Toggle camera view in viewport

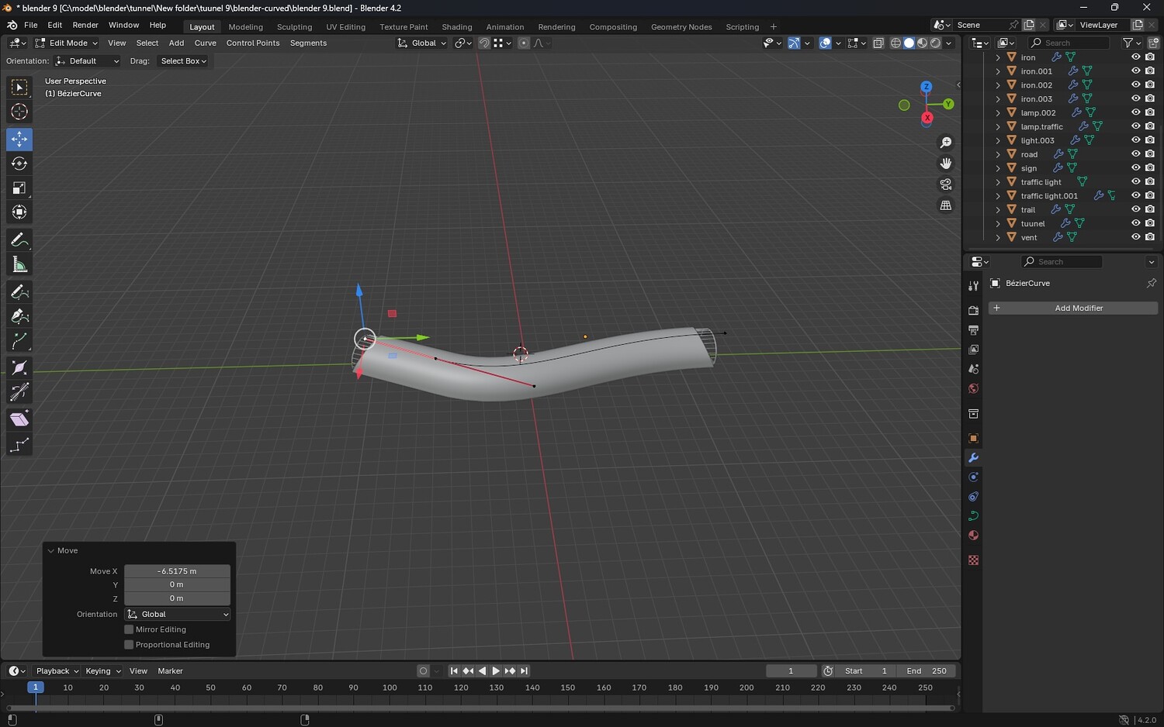[x=945, y=184]
